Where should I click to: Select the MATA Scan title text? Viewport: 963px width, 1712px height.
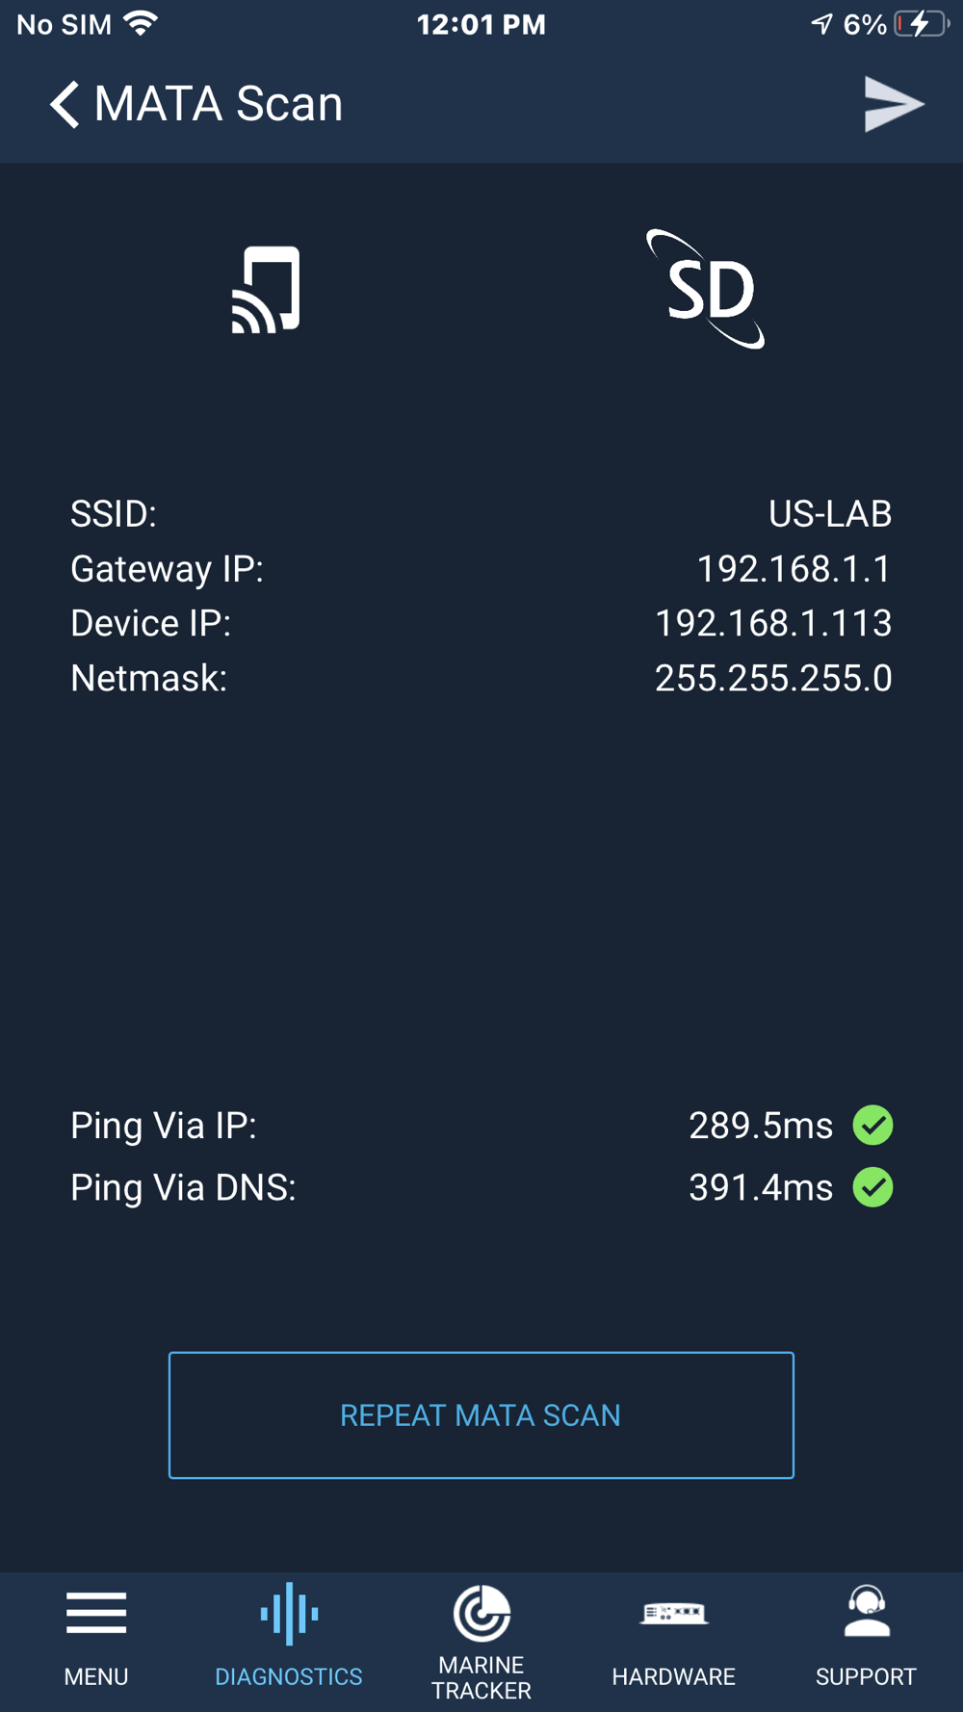(219, 104)
